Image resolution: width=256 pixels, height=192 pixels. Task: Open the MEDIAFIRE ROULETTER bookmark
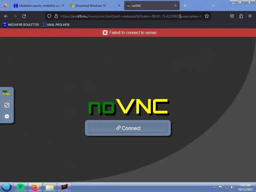tap(21, 25)
